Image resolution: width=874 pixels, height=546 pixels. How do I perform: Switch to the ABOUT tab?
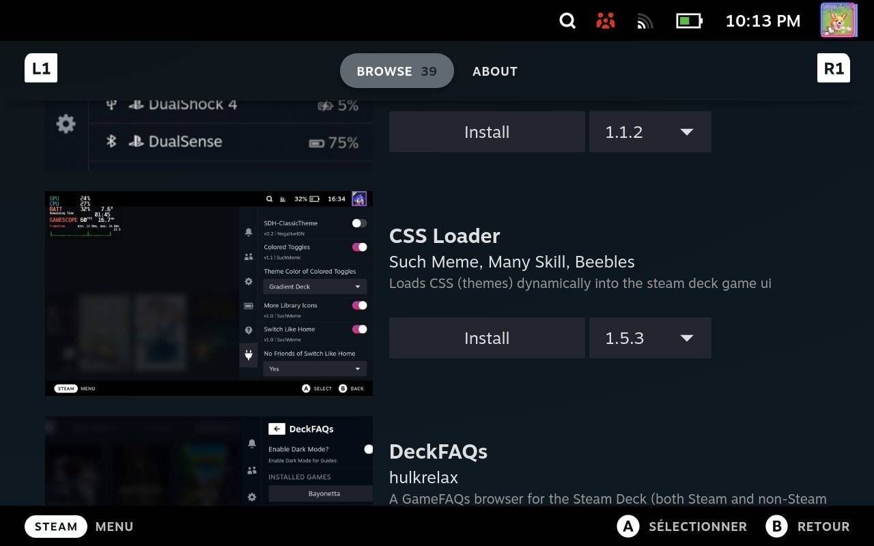point(495,71)
